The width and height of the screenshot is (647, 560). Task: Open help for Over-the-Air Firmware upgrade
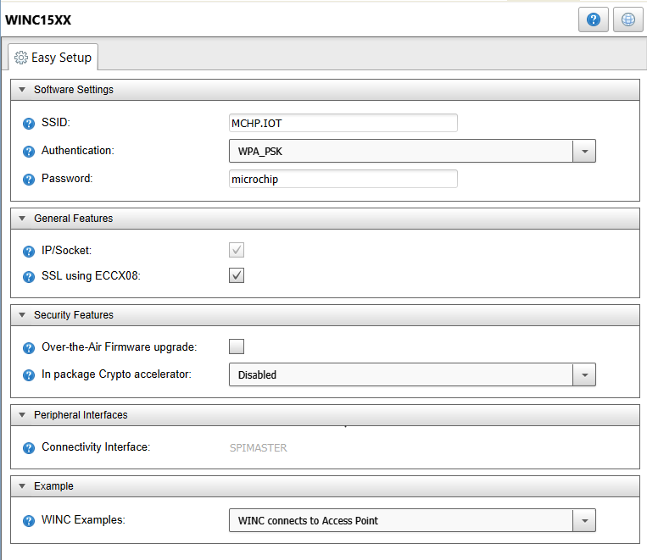(29, 348)
